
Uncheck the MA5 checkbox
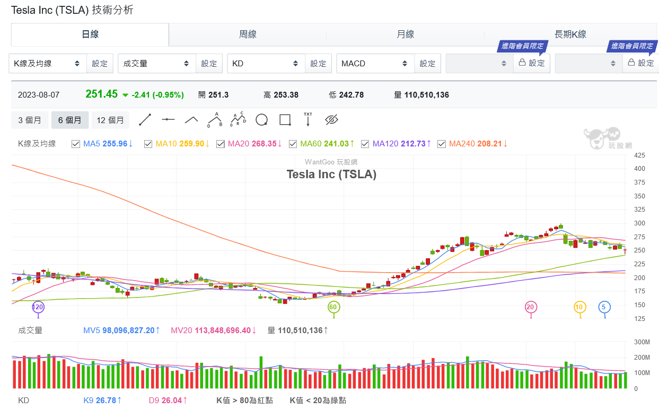point(75,144)
